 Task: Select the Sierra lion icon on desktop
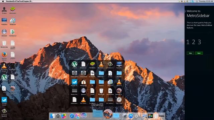[13, 88]
